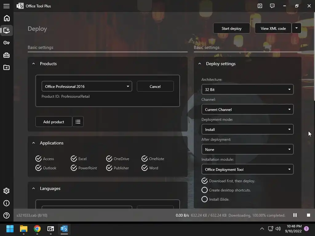Collapse the Applications section
This screenshot has height=236, width=315.
pos(34,143)
